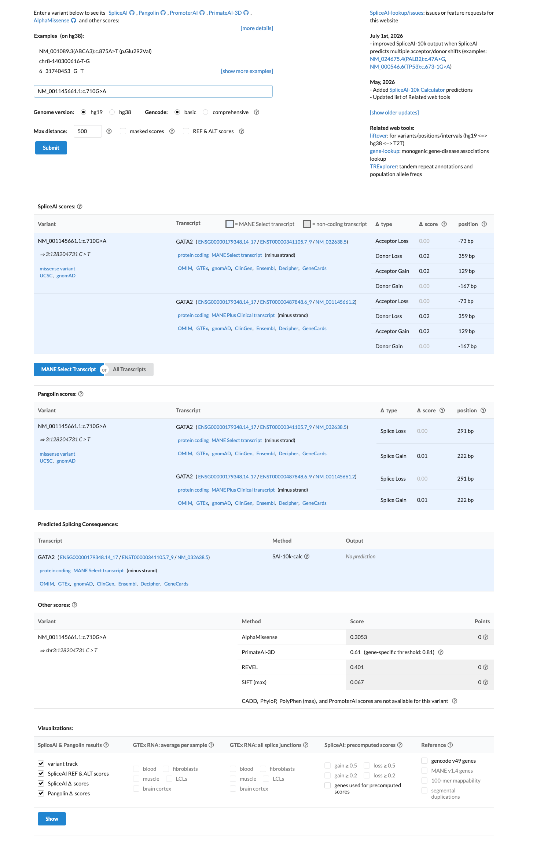533x846 pixels.
Task: Open missense variant link in SpliceAI table
Action: (x=57, y=269)
